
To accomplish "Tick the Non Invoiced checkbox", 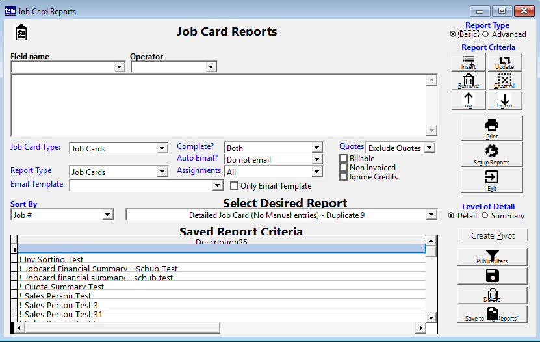I will [x=344, y=168].
